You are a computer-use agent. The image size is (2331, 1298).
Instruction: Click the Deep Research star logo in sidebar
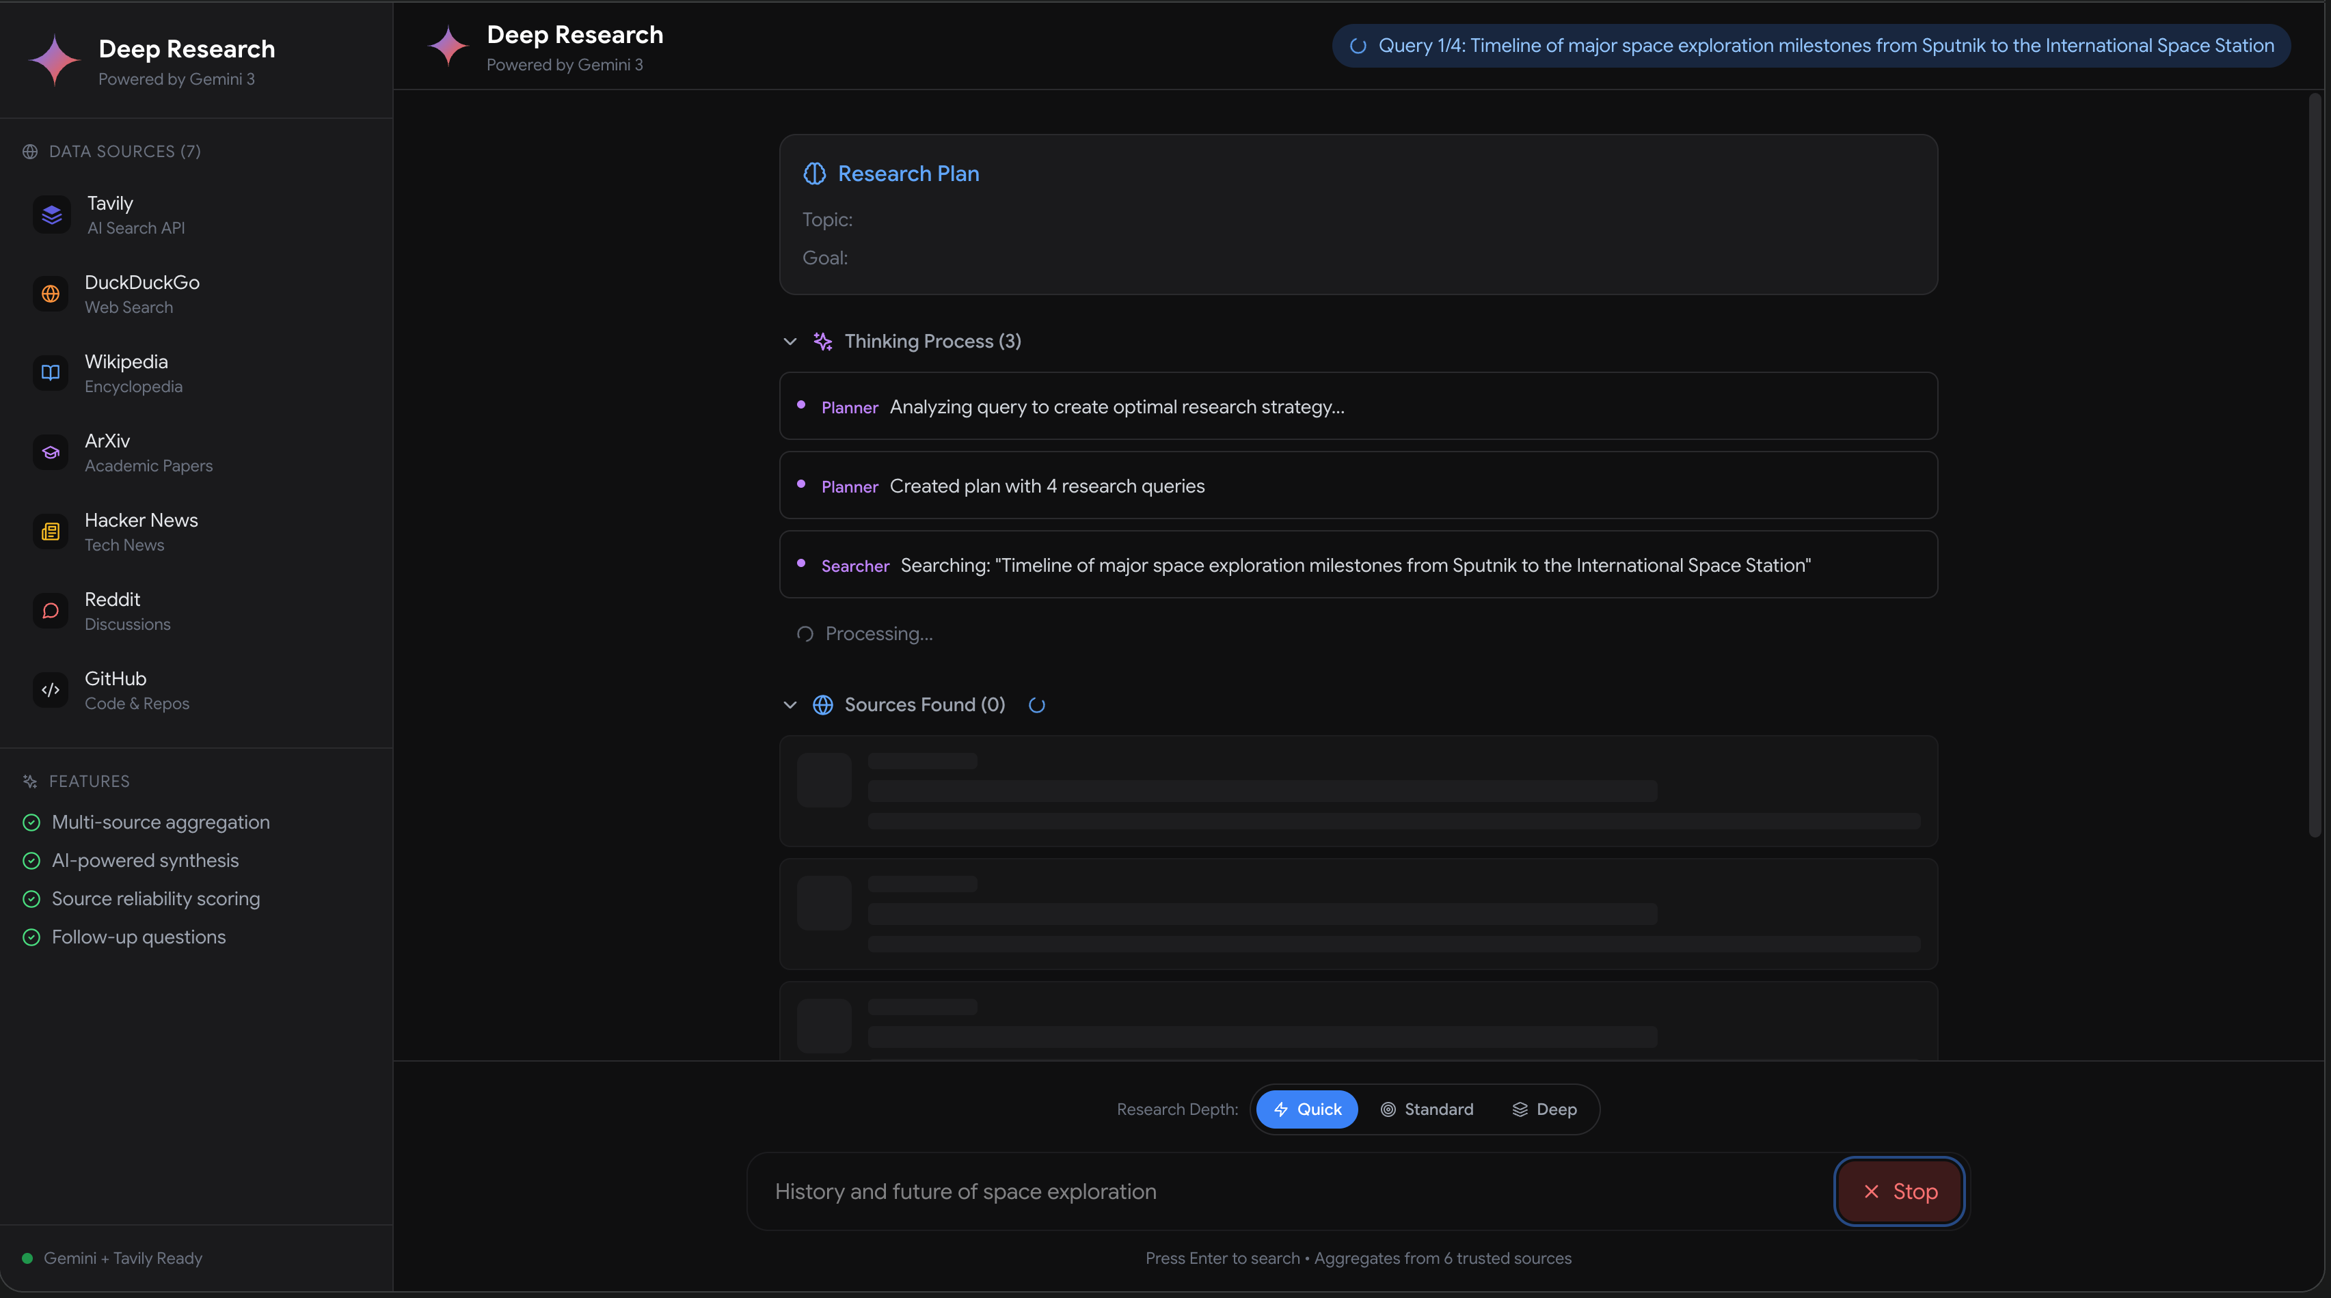[x=55, y=61]
